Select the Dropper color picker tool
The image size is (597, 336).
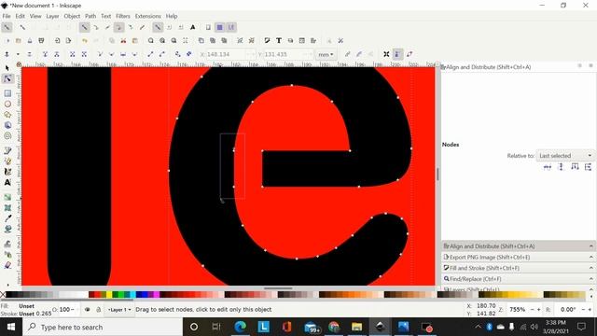pos(7,218)
